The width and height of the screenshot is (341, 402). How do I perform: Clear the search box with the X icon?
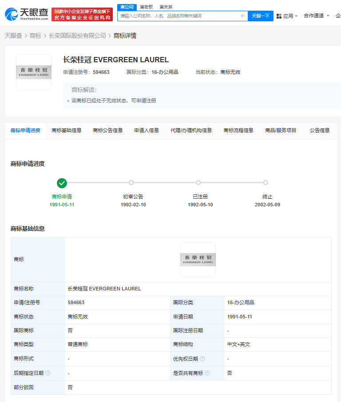[x=242, y=16]
